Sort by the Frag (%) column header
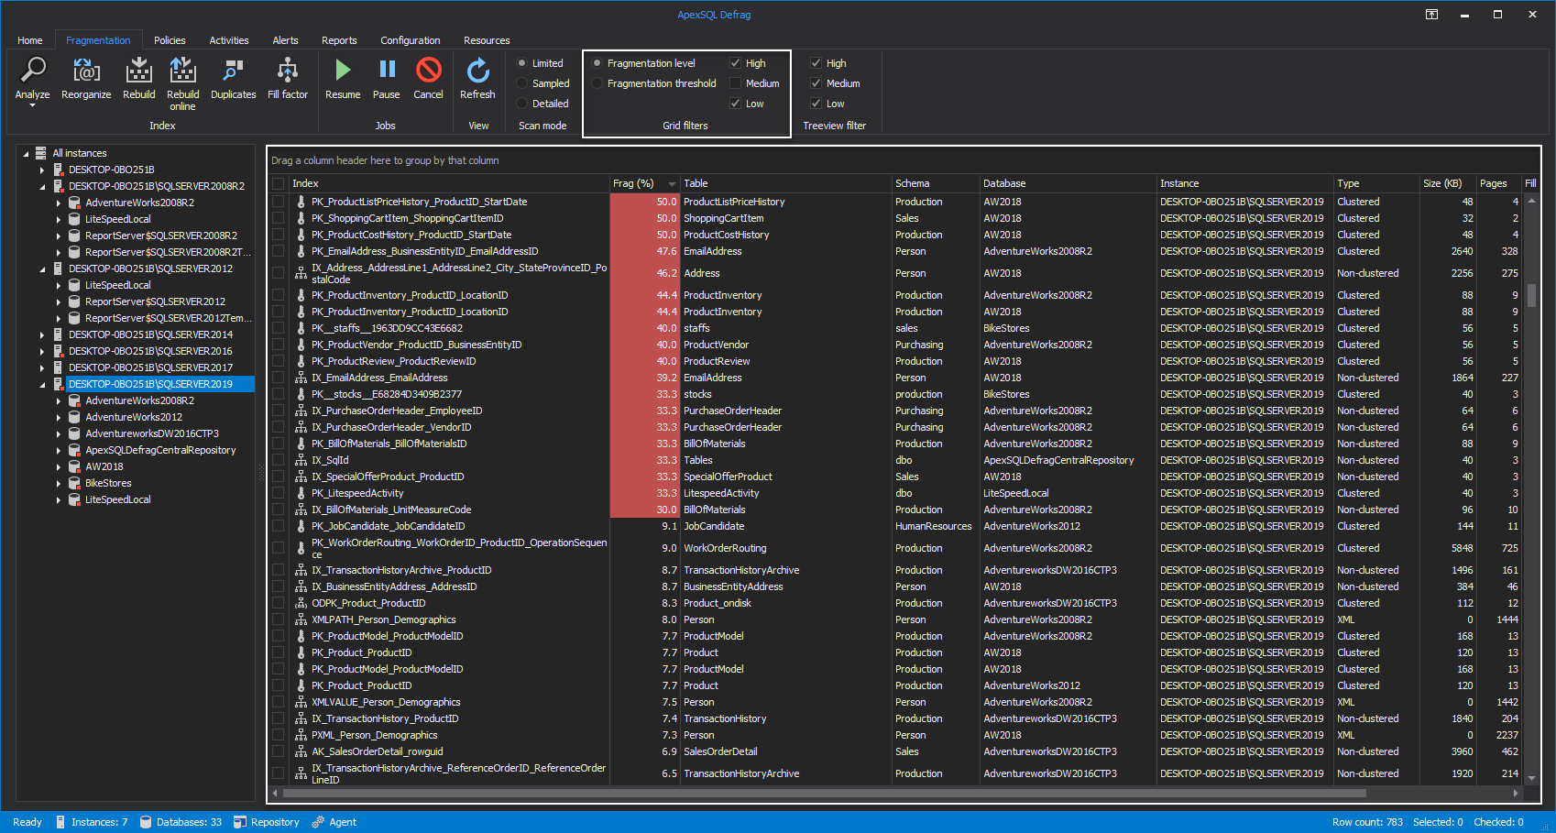Image resolution: width=1556 pixels, height=833 pixels. click(644, 183)
